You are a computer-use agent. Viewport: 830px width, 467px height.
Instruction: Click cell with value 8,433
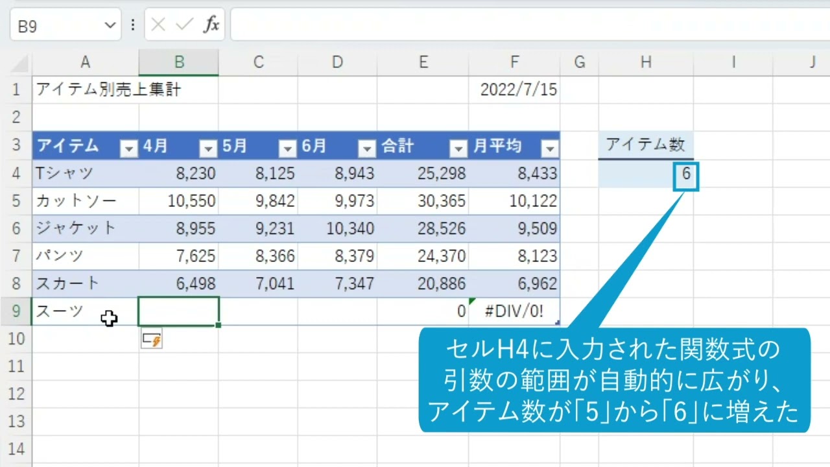click(x=514, y=173)
